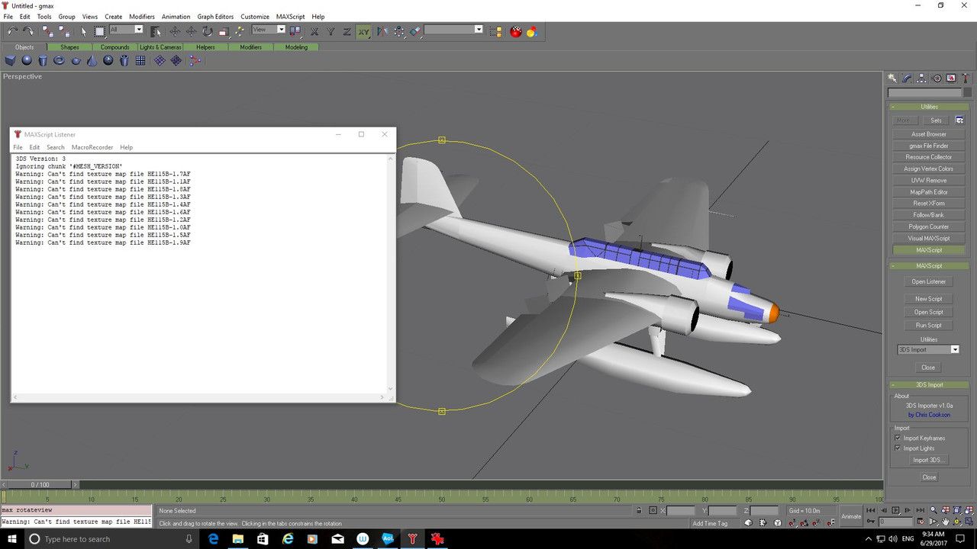This screenshot has width=977, height=549.
Task: Open the Material Editor red sphere icon
Action: [516, 31]
